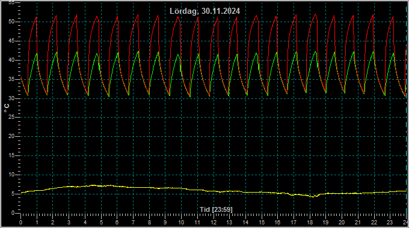The height and width of the screenshot is (228, 409).
Task: Click hour 9 on the time axis
Action: (x=165, y=223)
